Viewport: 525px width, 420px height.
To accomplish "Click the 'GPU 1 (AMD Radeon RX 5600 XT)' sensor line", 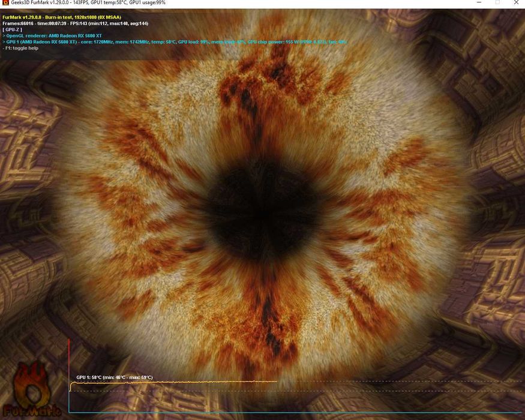I will tap(175, 42).
